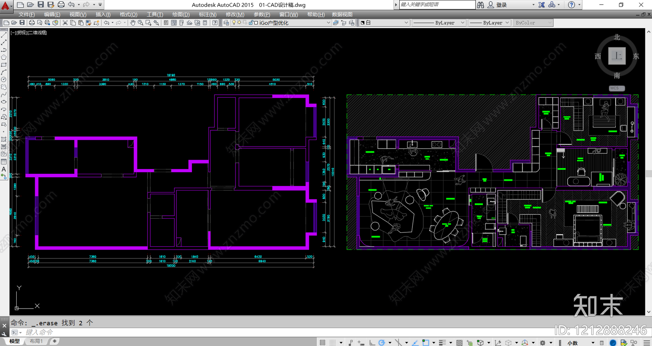Click the 模型 model tab
This screenshot has width=652, height=346.
pos(15,342)
